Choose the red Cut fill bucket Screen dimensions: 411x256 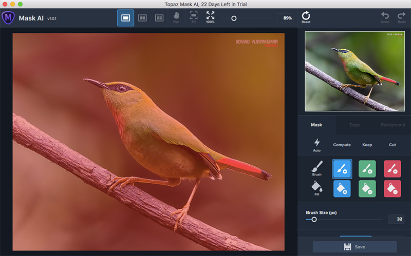coord(392,188)
